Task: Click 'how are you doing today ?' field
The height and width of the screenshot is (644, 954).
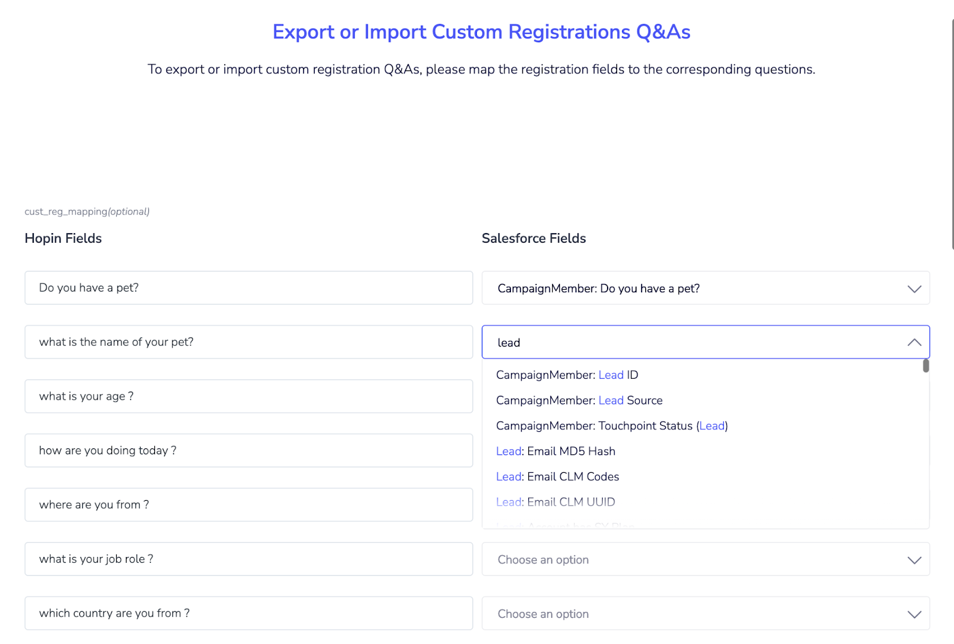Action: pos(249,451)
